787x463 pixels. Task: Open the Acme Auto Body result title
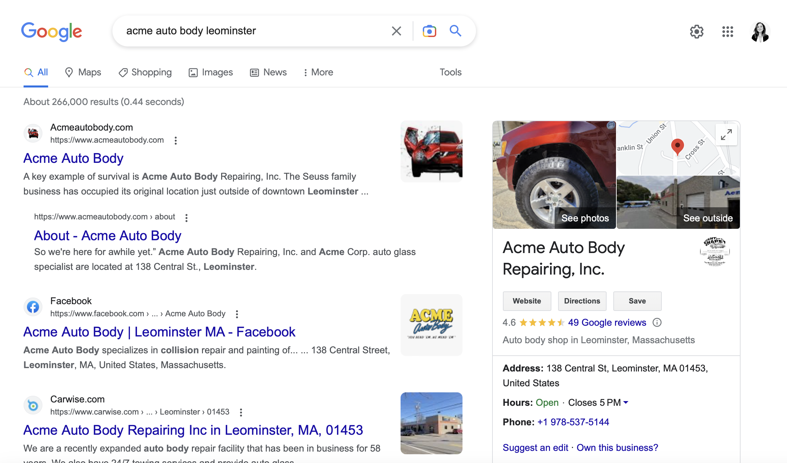(73, 158)
